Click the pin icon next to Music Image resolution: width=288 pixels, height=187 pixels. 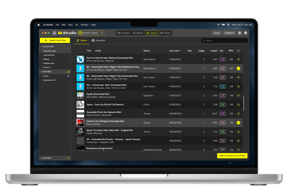[x=68, y=76]
